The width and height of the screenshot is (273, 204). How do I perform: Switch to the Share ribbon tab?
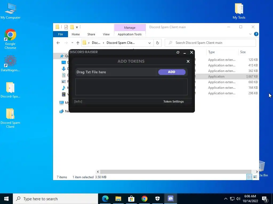(x=91, y=34)
